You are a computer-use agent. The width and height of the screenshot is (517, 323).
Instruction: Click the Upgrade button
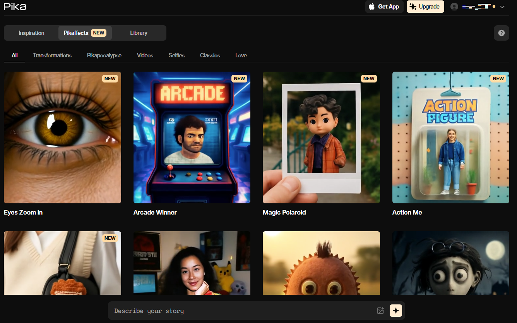pos(425,7)
